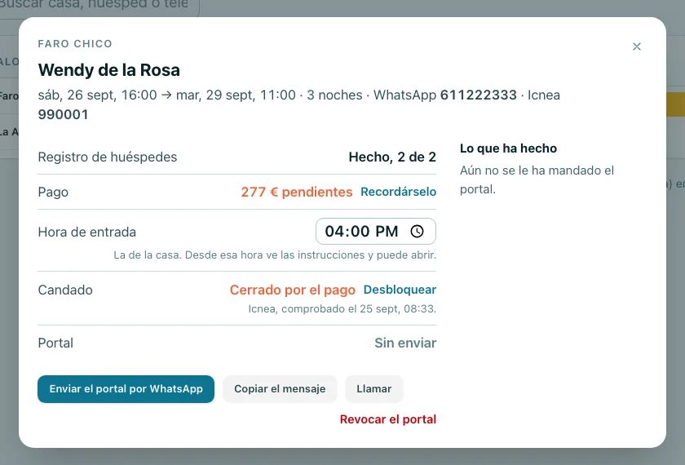Select the Icnea code 990001
Screen dimensions: 685x465
(x=64, y=114)
